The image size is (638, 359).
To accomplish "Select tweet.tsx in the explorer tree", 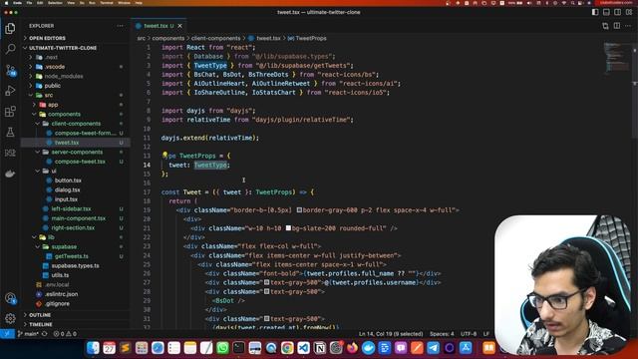I will pos(76,143).
